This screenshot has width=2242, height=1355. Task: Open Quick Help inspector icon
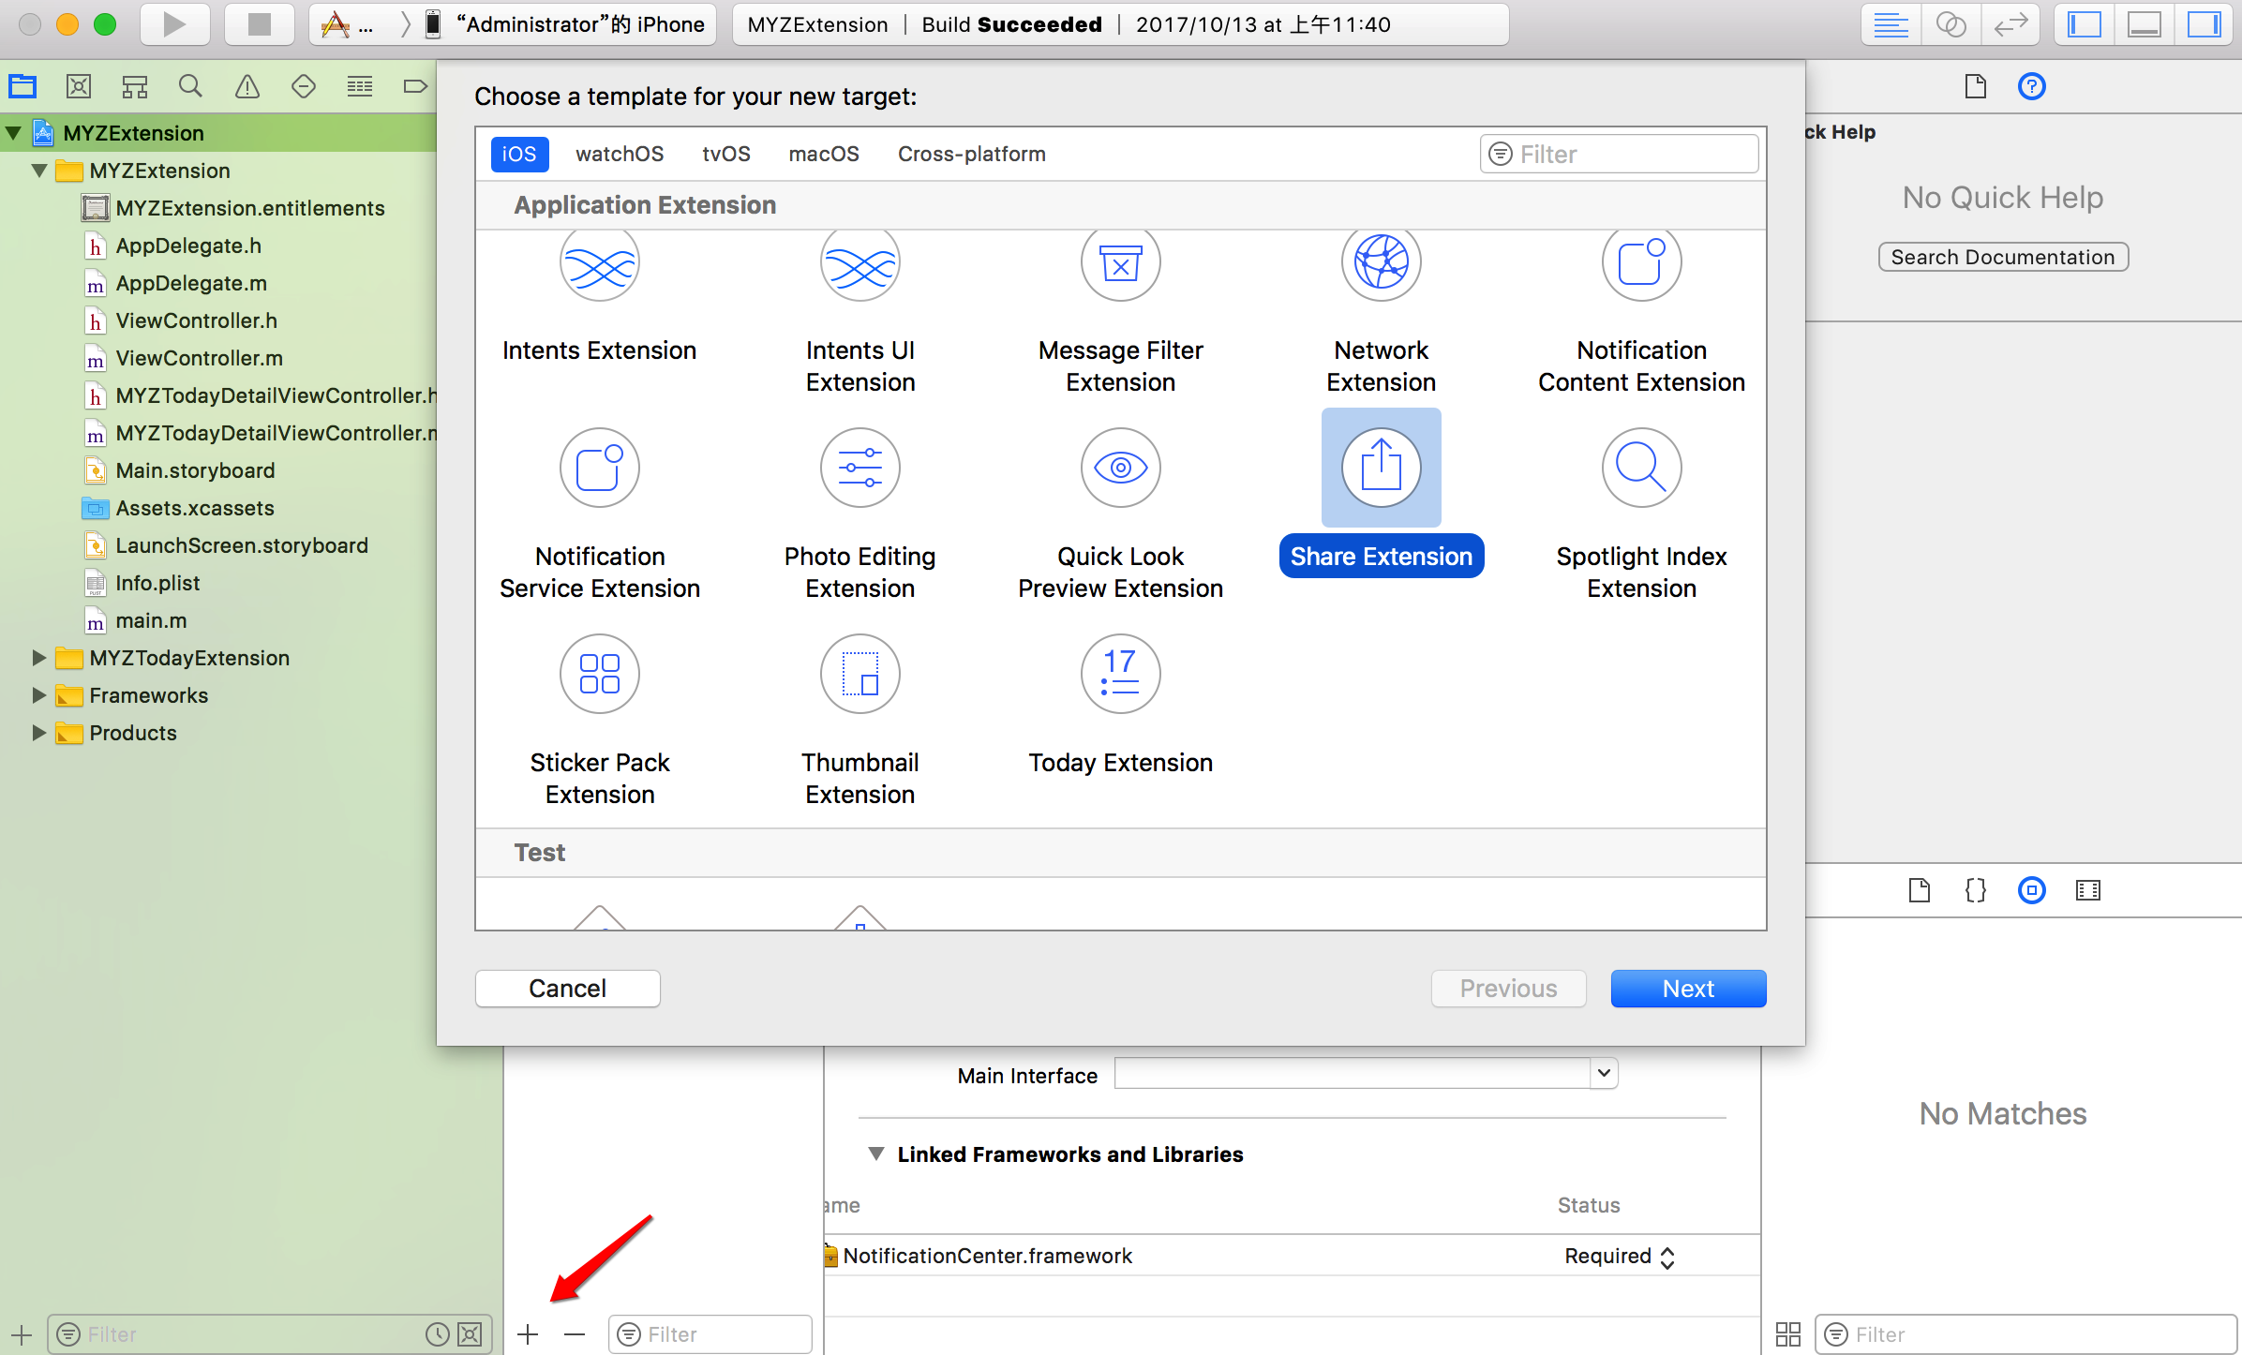click(2031, 87)
